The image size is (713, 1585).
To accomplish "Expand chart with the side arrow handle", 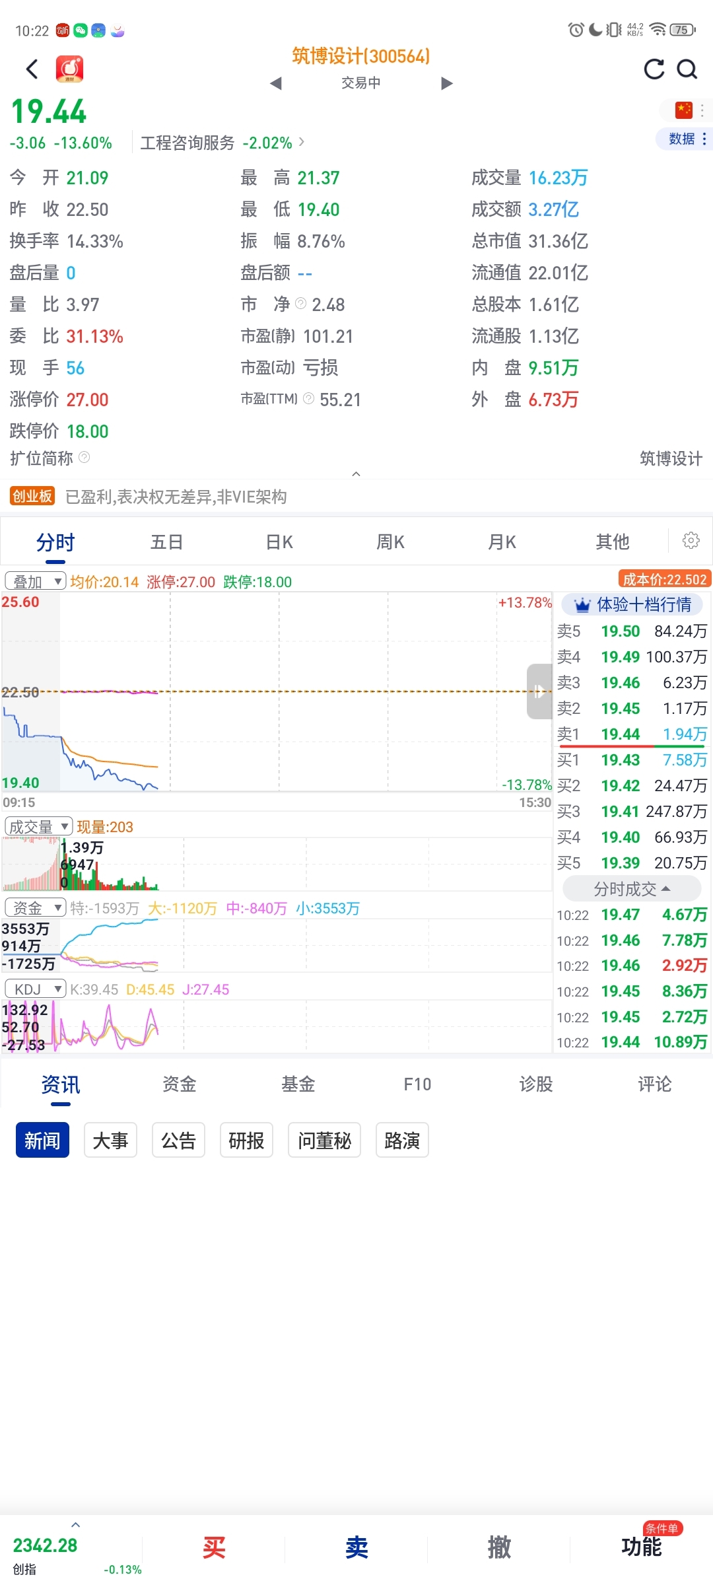I will 539,691.
